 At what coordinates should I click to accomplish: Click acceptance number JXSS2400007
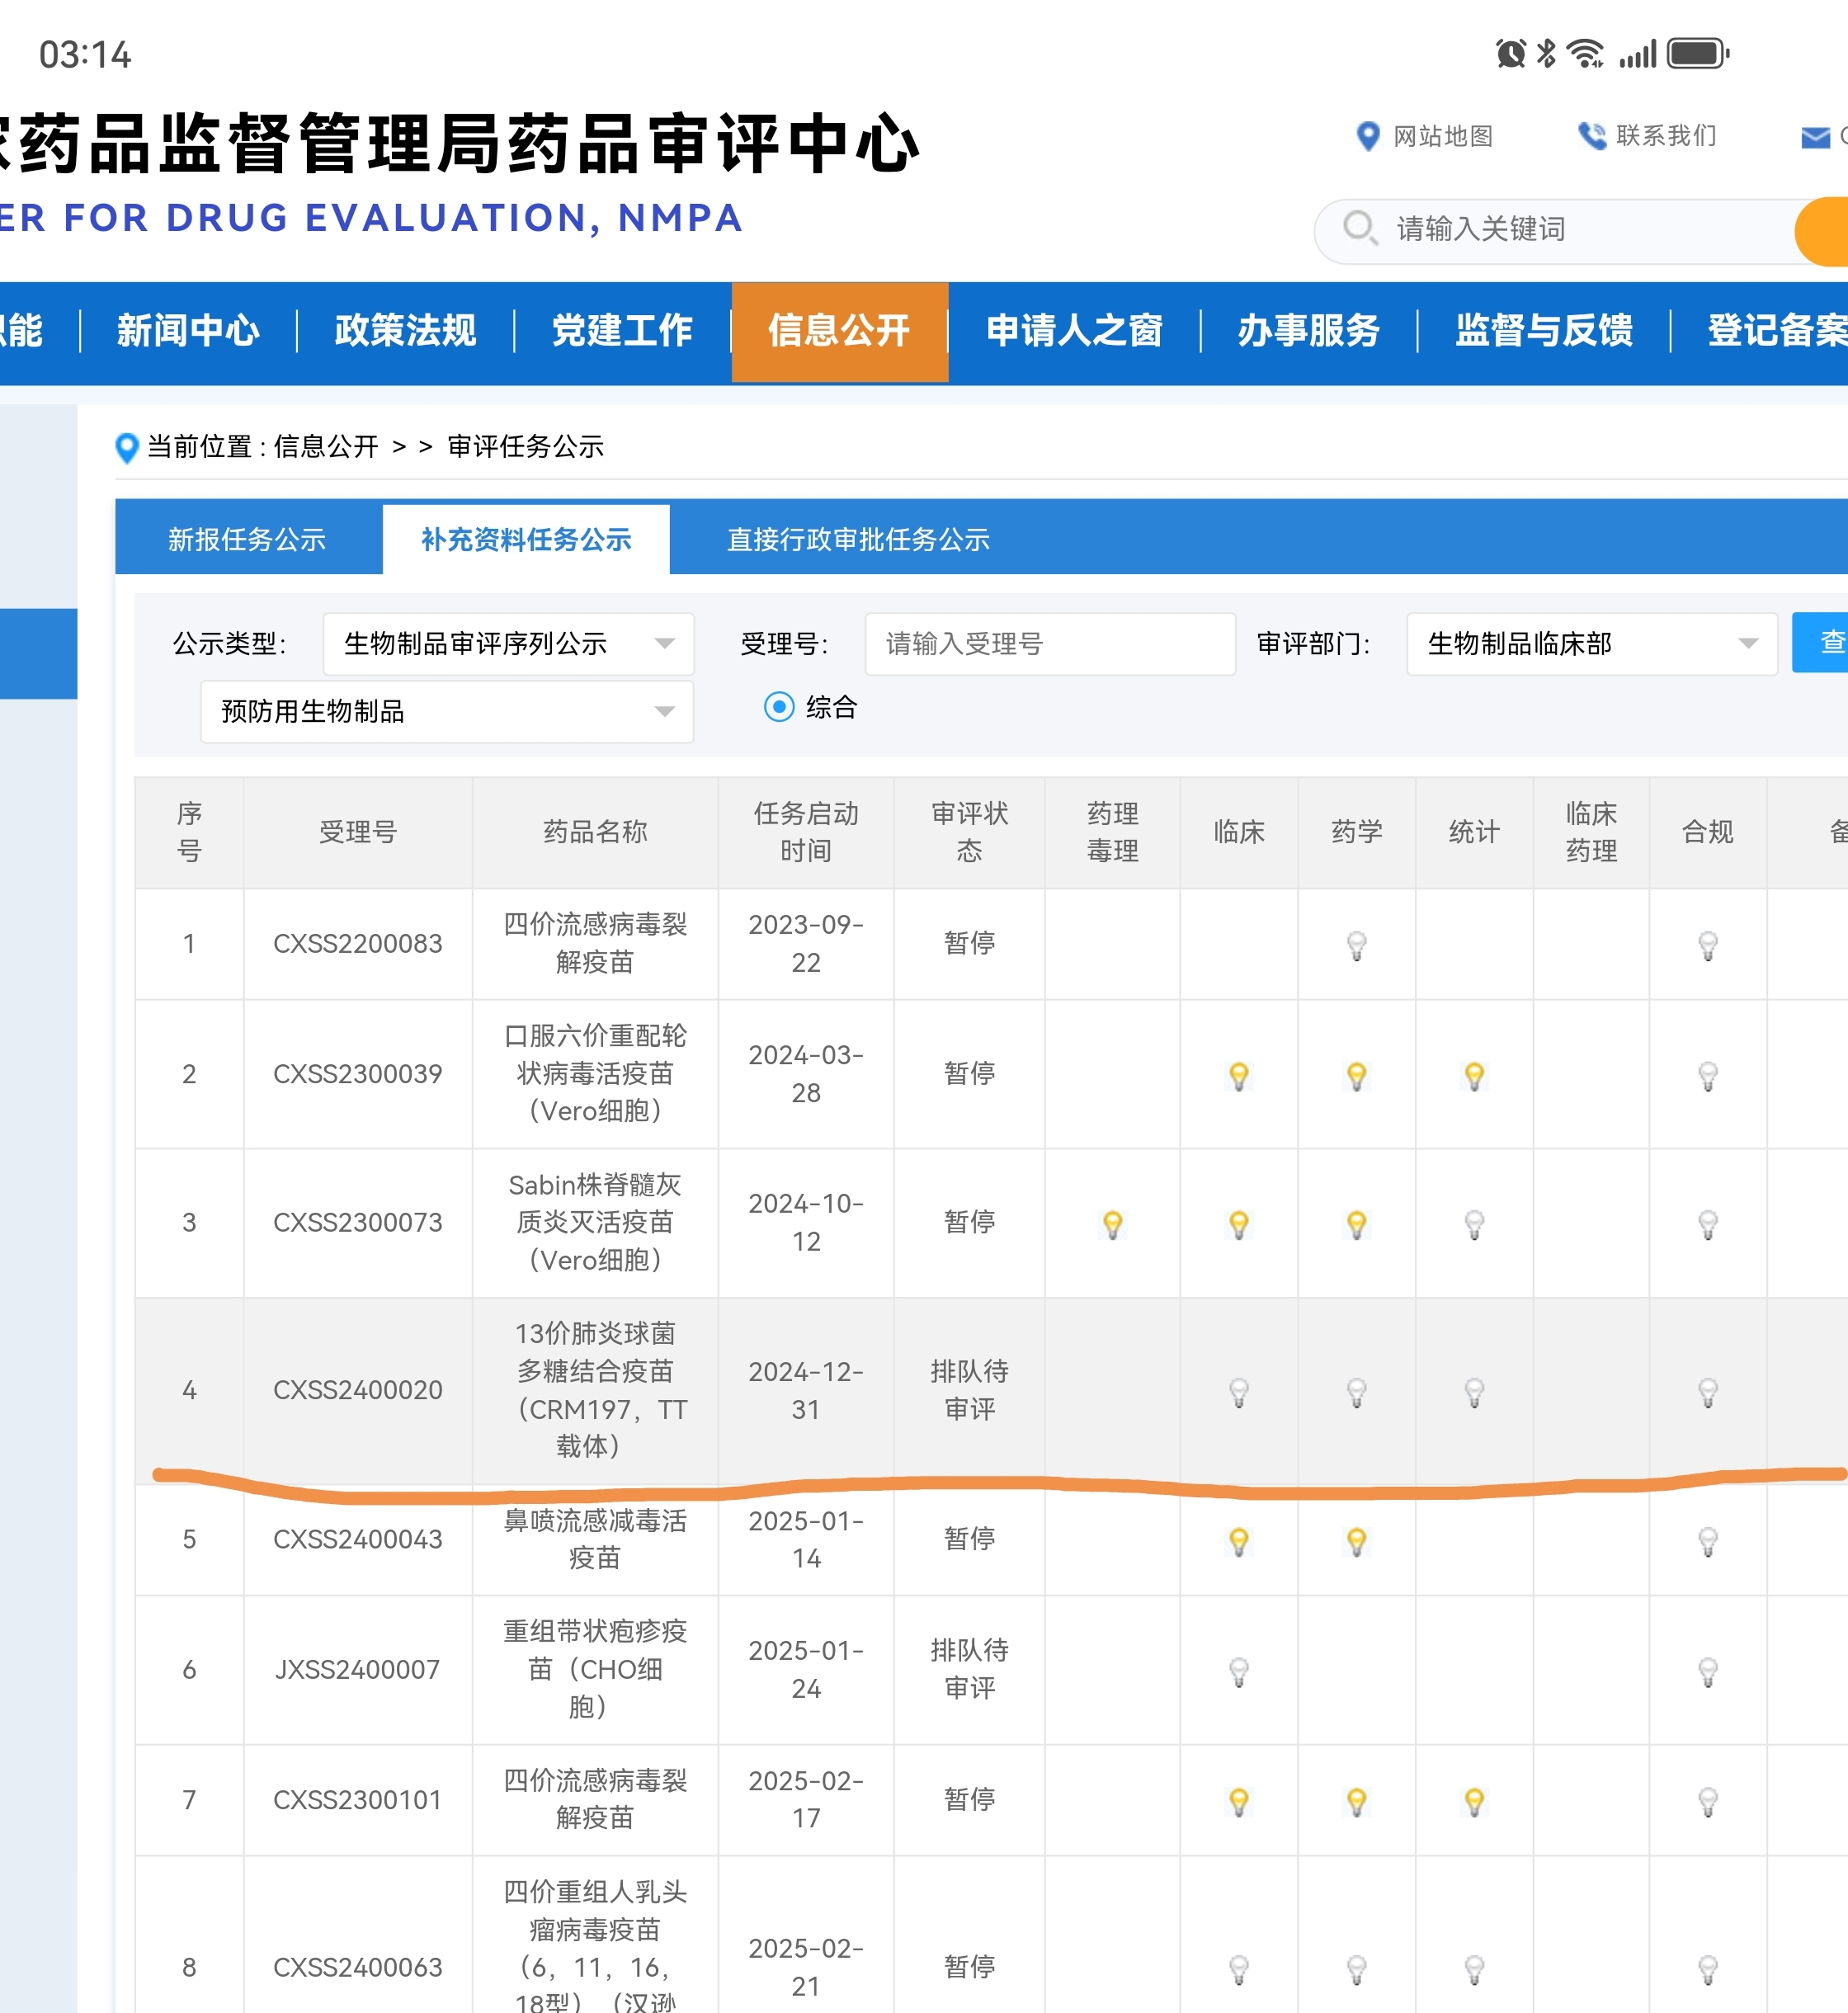(357, 1670)
